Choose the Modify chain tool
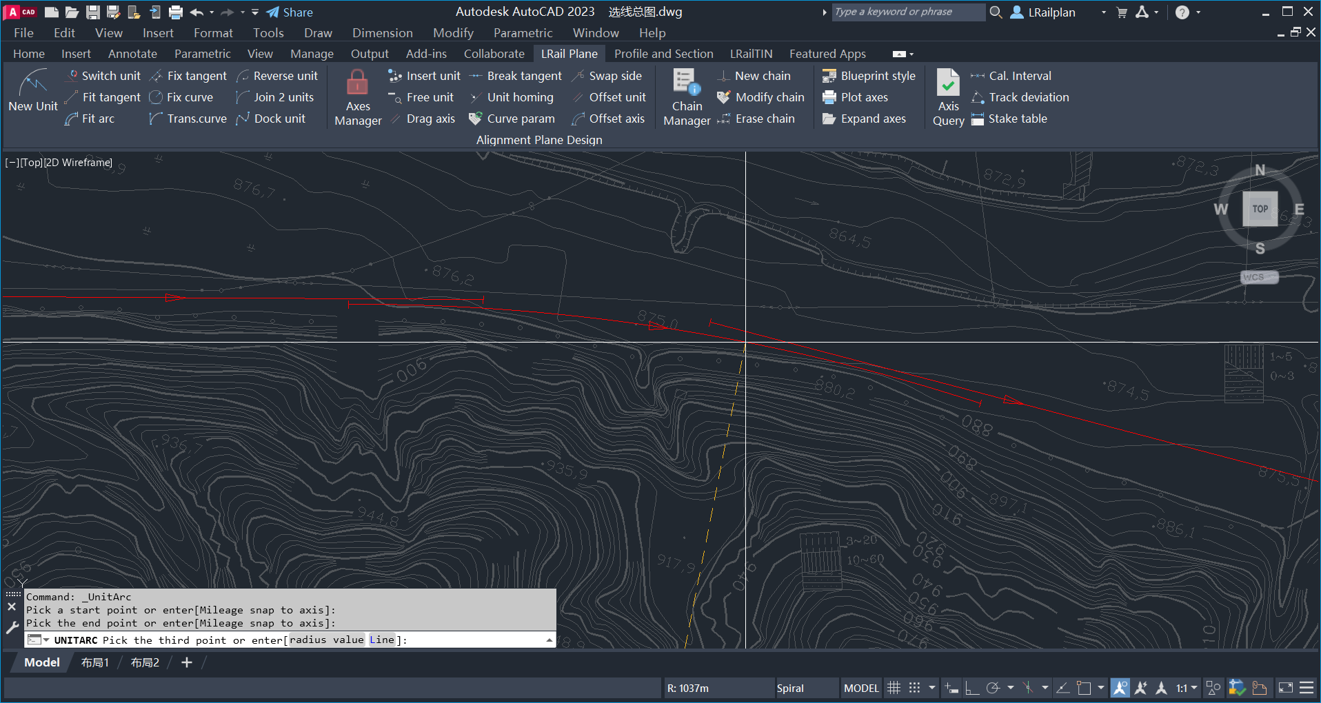Screen dimensions: 1321x703 pos(760,97)
